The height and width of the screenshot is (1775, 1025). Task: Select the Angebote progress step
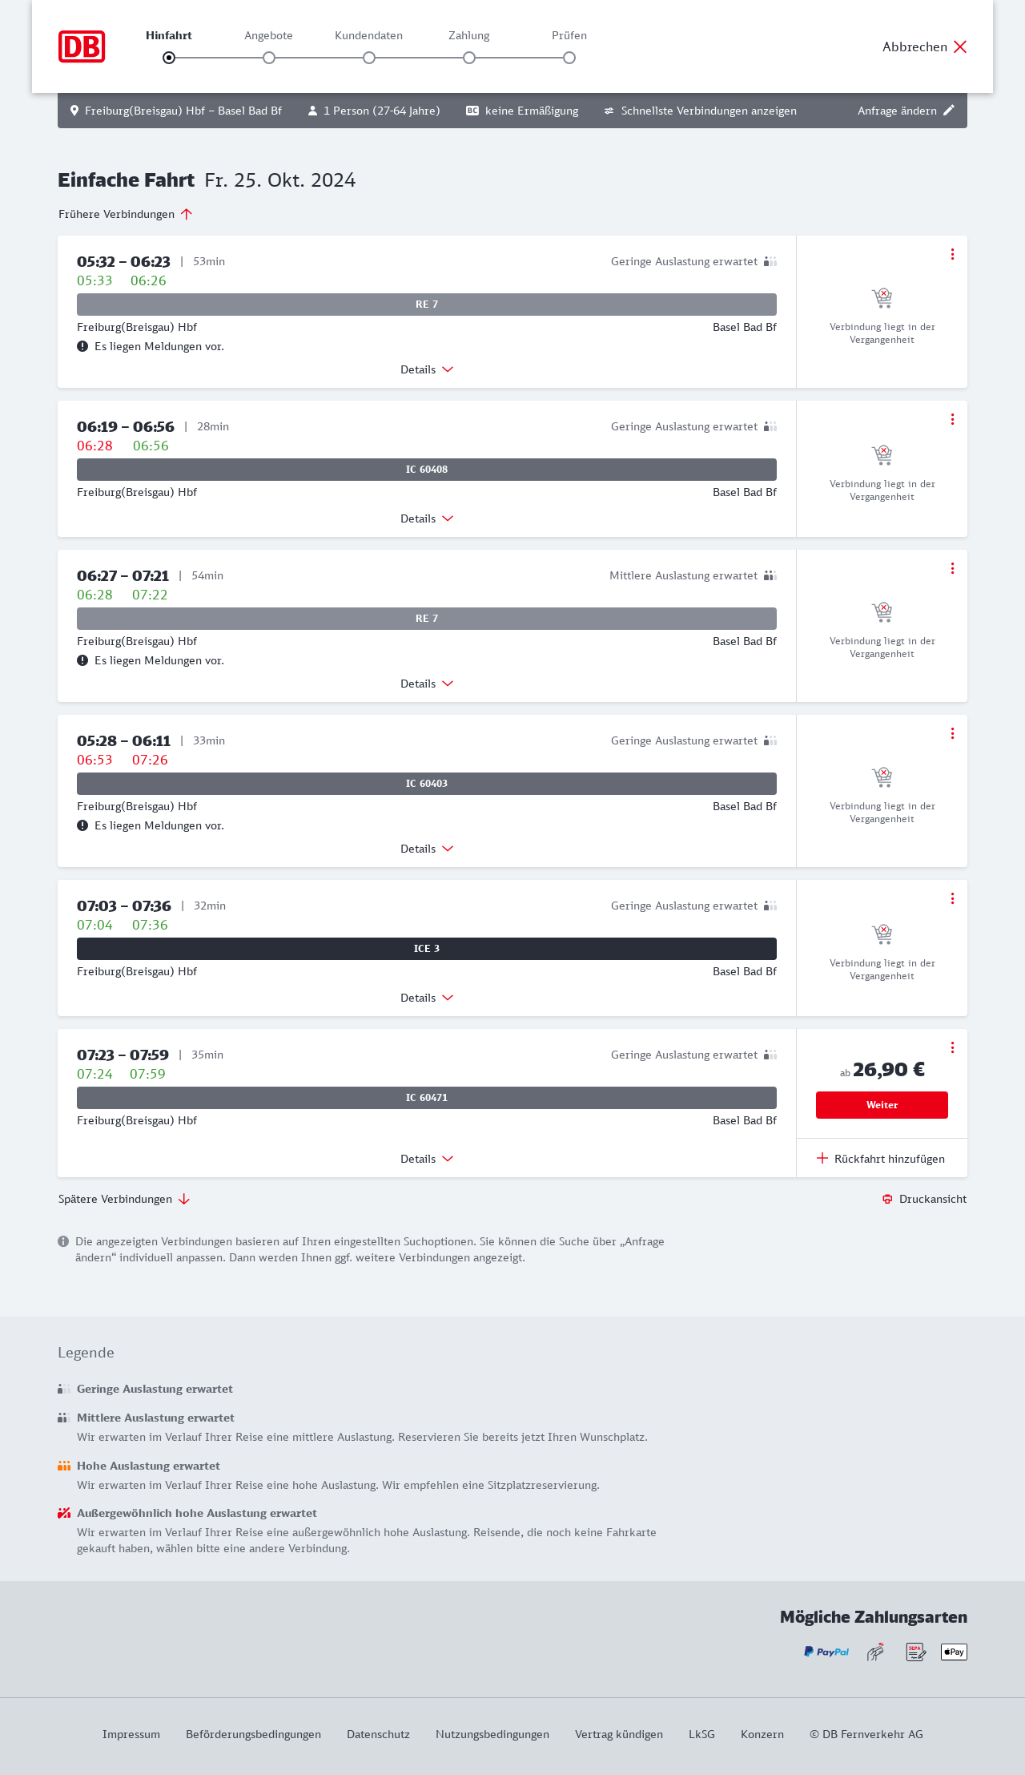click(x=269, y=58)
